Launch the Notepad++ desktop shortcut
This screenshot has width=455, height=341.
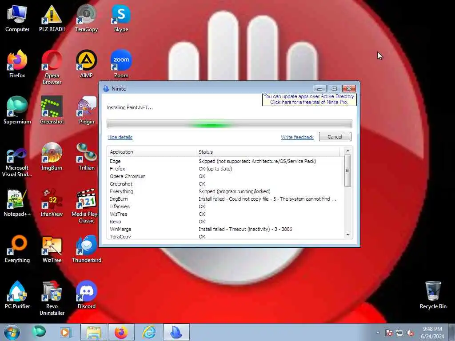(x=17, y=203)
